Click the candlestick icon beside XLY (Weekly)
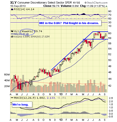This screenshot has width=117, height=122. [x=12, y=31]
